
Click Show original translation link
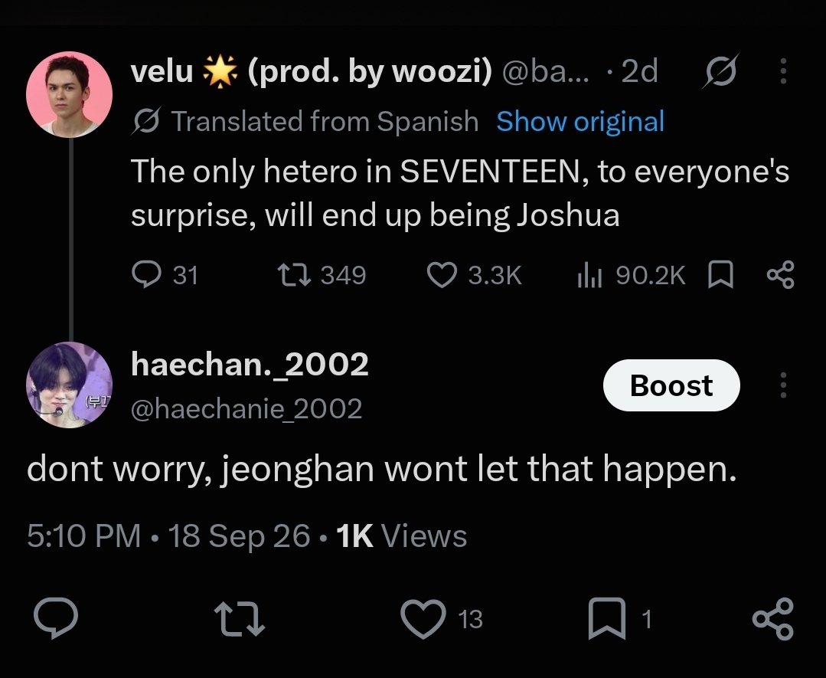coord(580,121)
